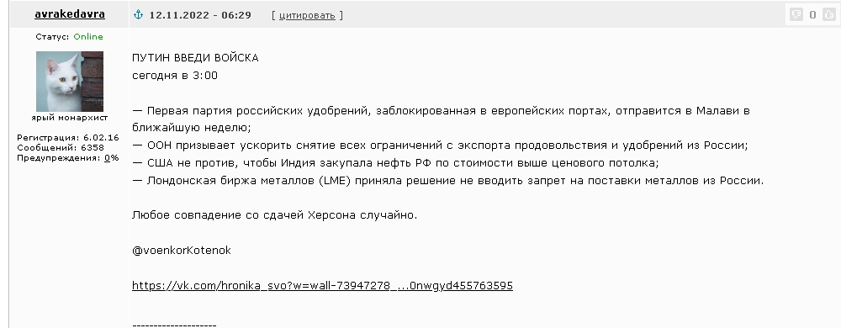Open the white cat avatar image
Screen dimensions: 841x328
[70, 82]
